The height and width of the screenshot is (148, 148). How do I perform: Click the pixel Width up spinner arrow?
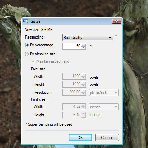(x=83, y=75)
